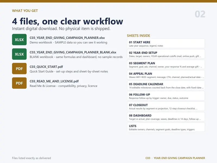Select the '01 START HERE' sheet title
The image size is (217, 163).
click(139, 42)
